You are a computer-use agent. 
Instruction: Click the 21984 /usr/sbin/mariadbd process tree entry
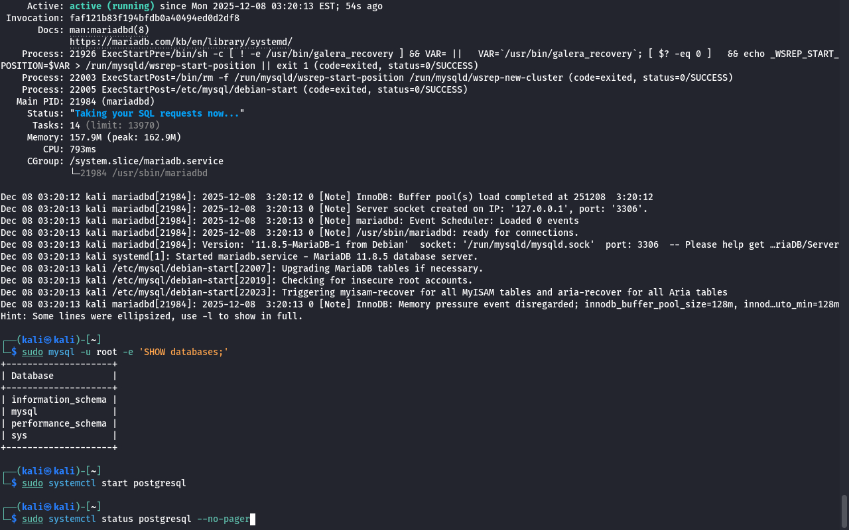143,173
